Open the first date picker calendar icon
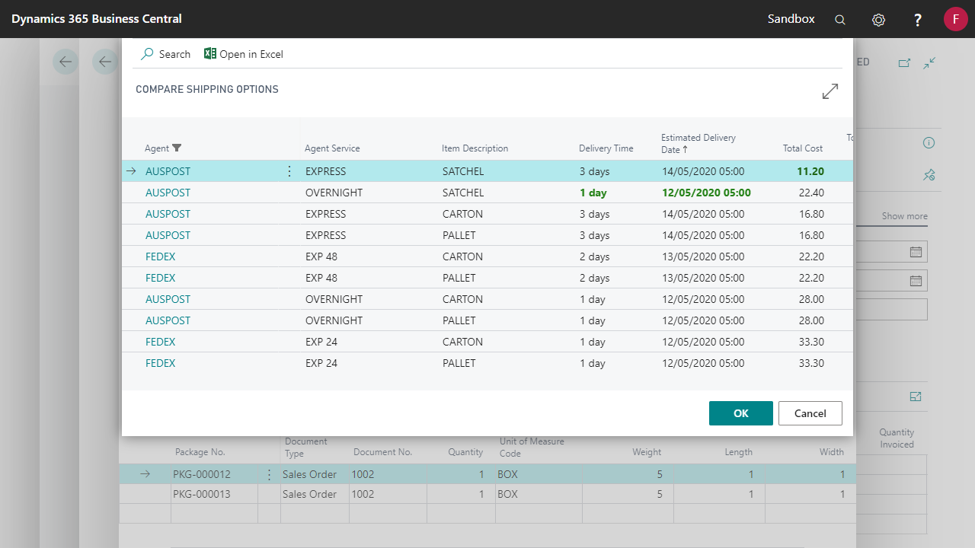This screenshot has width=975, height=548. click(916, 252)
